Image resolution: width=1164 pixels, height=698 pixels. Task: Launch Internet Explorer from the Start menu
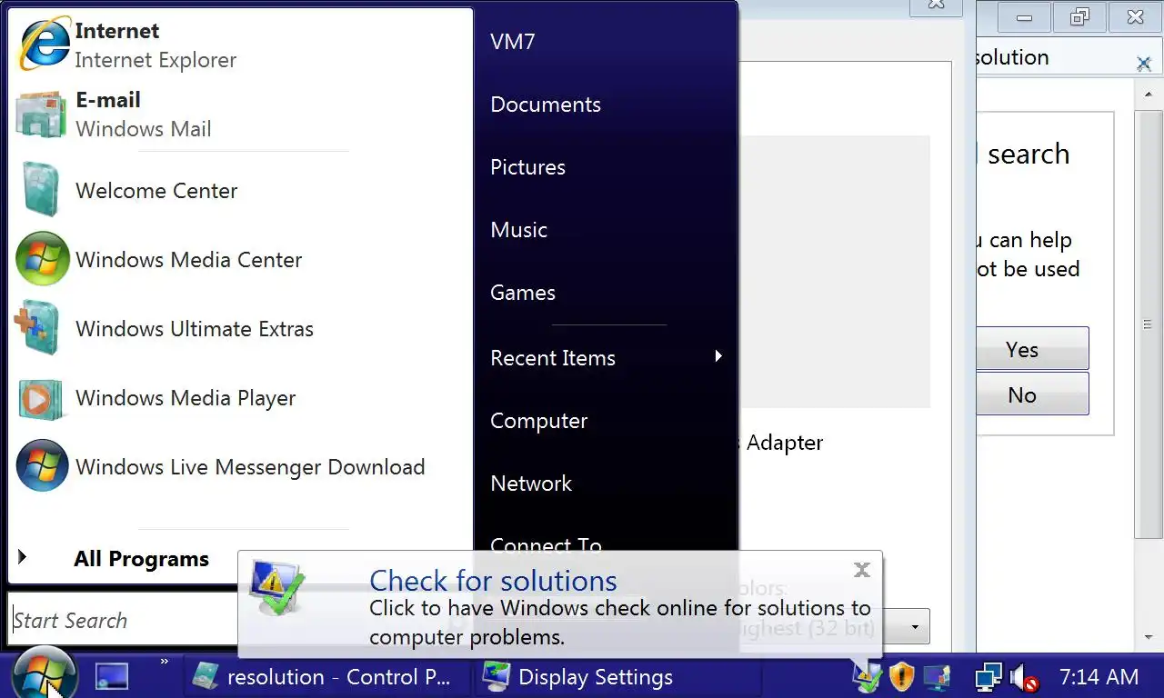point(241,45)
